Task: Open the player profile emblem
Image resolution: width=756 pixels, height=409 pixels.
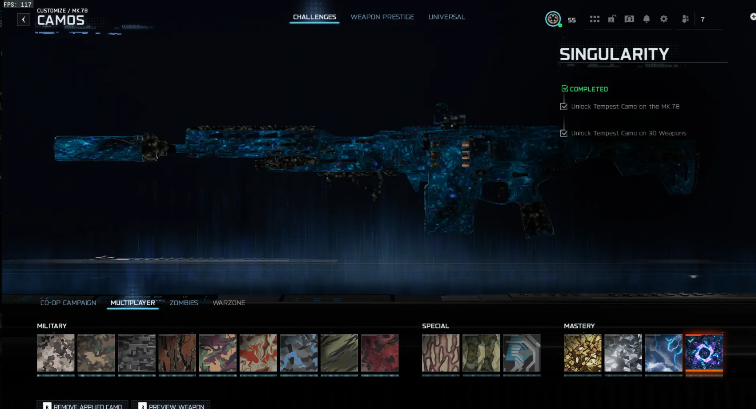Action: [553, 19]
